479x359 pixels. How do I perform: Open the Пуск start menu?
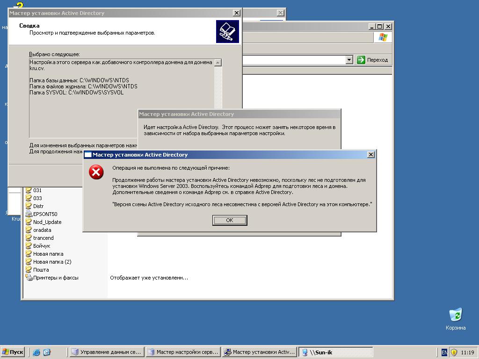13,352
